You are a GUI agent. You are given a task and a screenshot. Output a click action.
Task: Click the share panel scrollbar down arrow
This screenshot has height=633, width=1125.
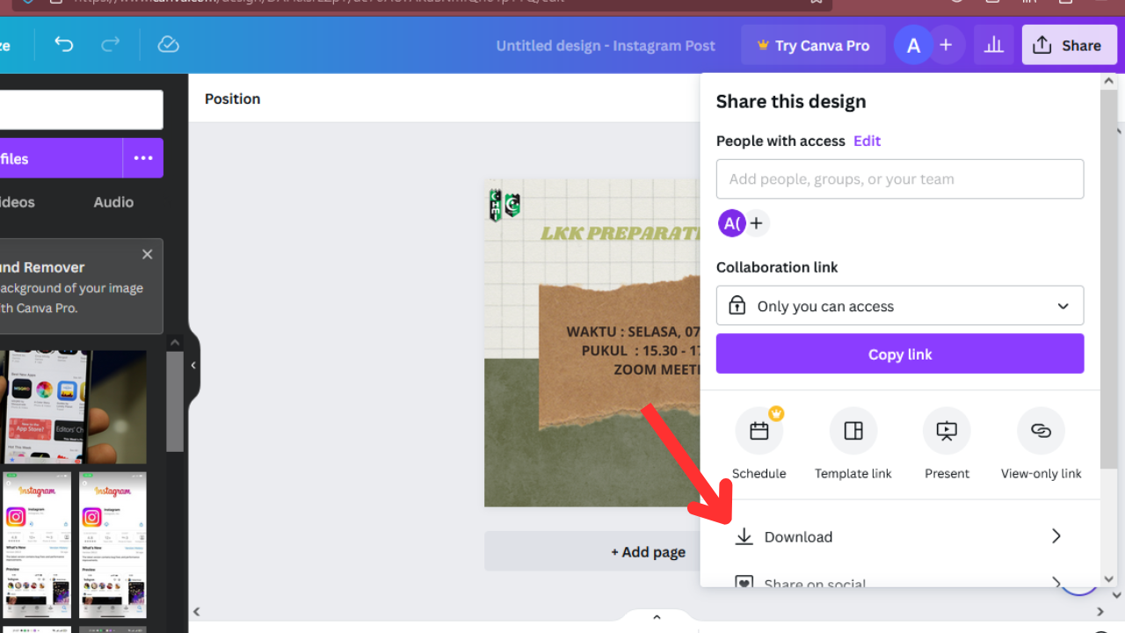[1108, 579]
